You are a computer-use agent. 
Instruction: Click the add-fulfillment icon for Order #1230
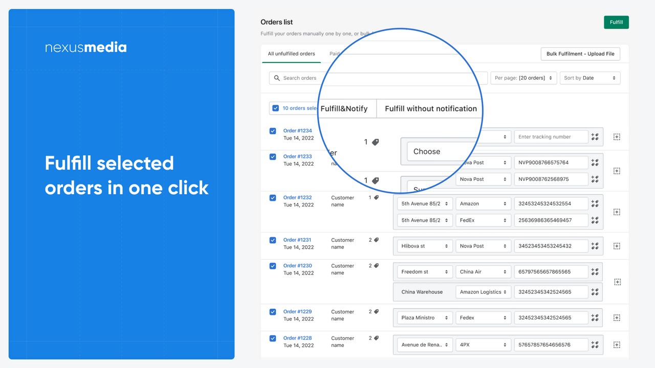tap(617, 282)
